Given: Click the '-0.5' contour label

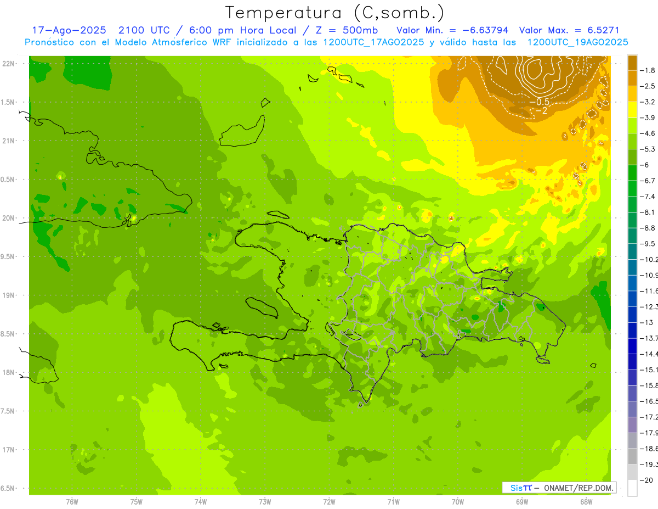Looking at the screenshot, I should click(538, 102).
